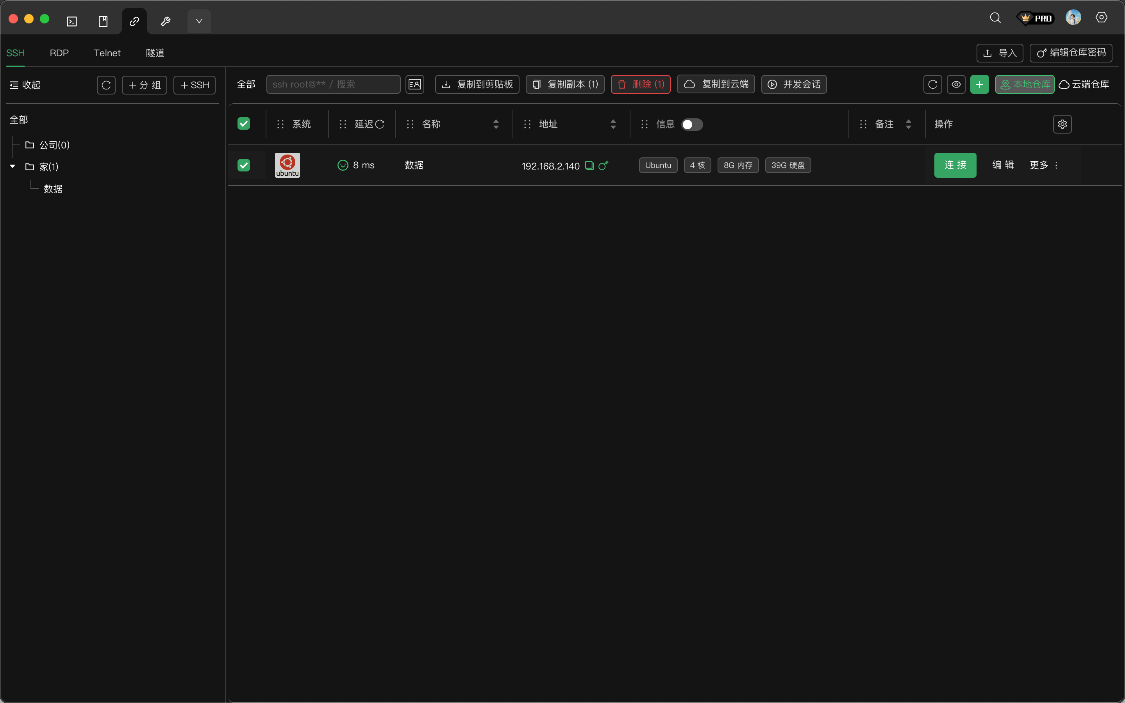The height and width of the screenshot is (703, 1125).
Task: Refresh latency in the 延迟 column header
Action: pos(380,124)
